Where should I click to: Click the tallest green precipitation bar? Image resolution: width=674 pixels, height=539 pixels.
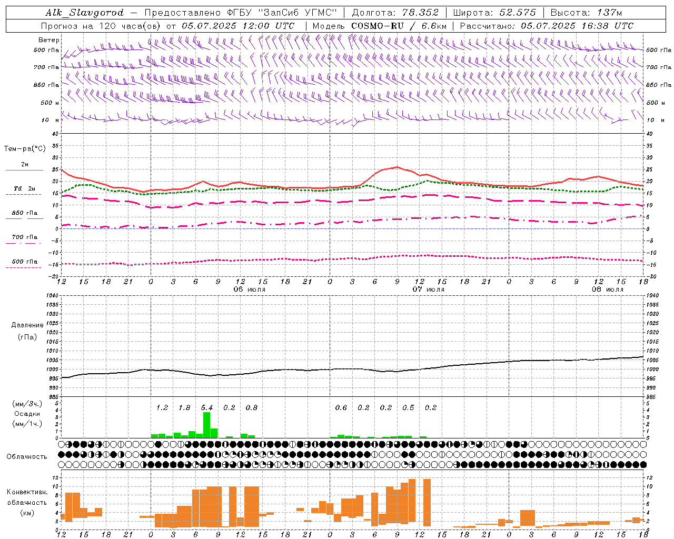[x=207, y=425]
